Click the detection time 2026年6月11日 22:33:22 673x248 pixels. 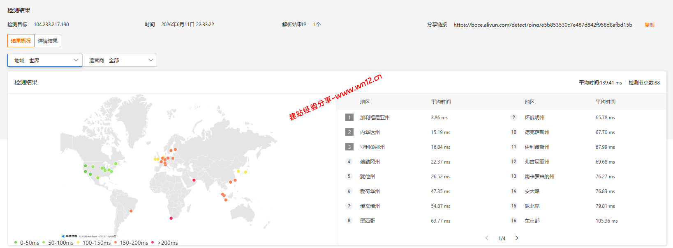coord(187,25)
